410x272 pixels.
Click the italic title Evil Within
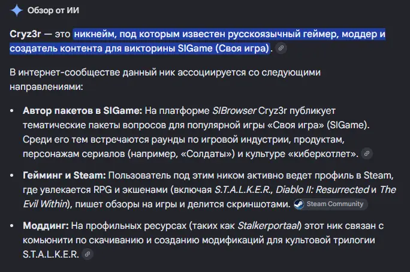(x=45, y=204)
